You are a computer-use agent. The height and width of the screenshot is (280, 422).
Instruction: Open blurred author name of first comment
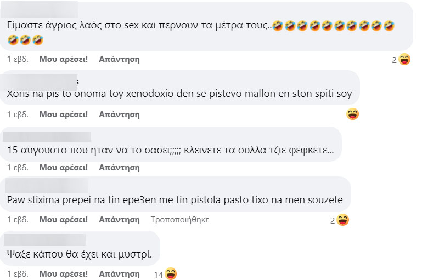[40, 10]
